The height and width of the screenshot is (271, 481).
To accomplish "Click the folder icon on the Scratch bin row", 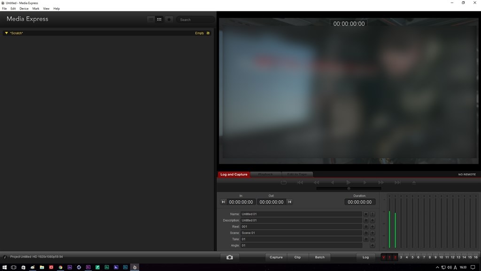I will 208,33.
